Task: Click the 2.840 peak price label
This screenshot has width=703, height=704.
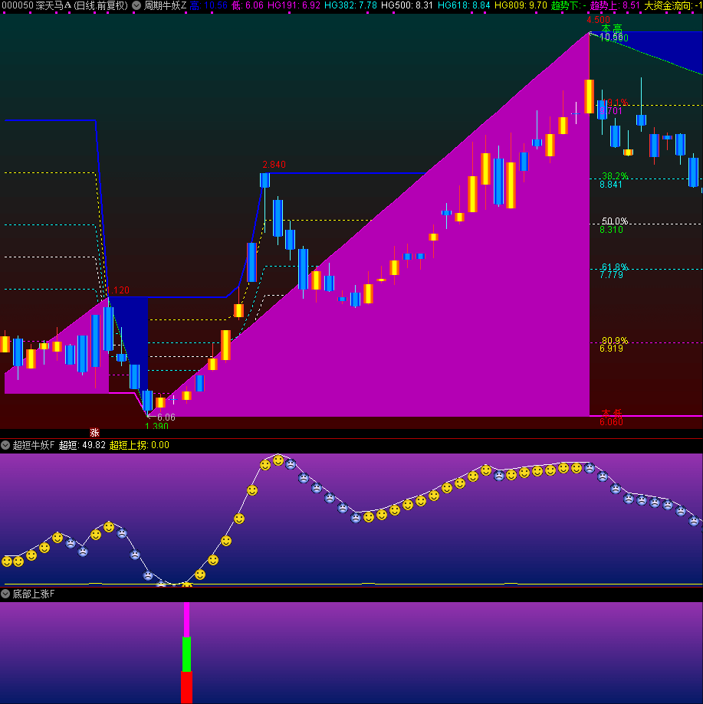Action: click(274, 165)
